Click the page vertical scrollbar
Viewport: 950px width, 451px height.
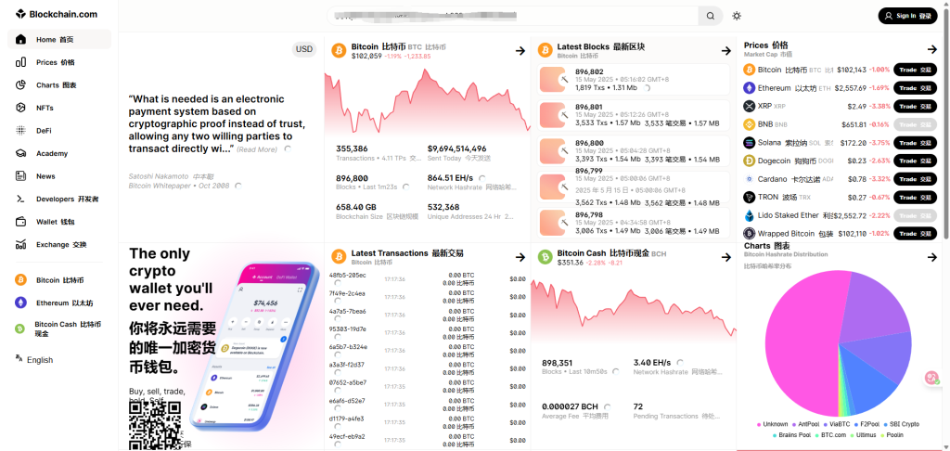pos(945,122)
